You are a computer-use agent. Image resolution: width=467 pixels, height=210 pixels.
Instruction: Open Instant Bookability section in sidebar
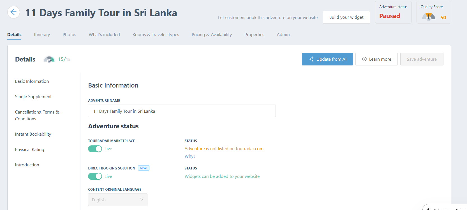[x=33, y=134]
